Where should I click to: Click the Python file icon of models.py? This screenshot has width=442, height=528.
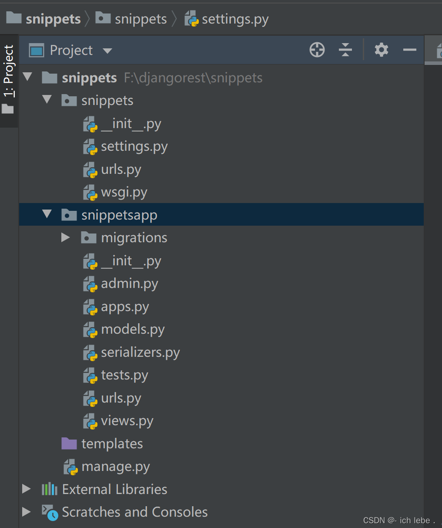tap(90, 330)
